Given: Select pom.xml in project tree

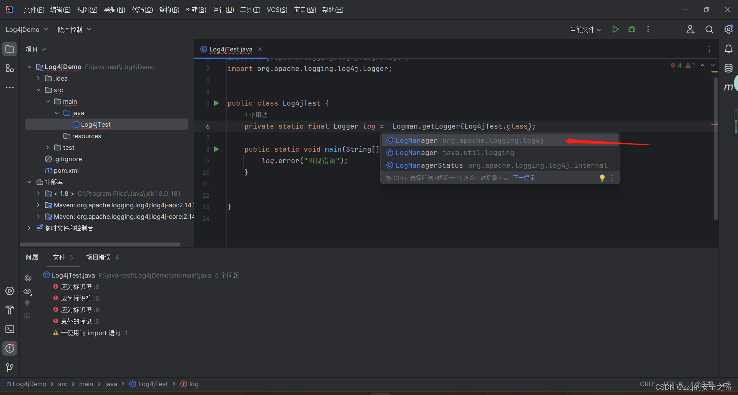Looking at the screenshot, I should click(66, 170).
